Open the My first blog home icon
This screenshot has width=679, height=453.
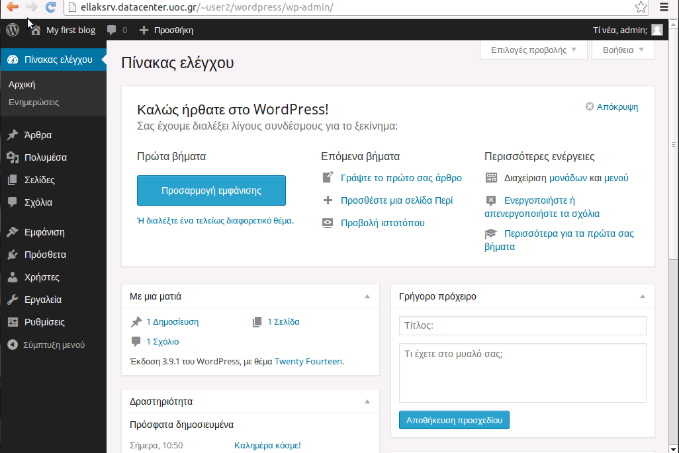click(x=36, y=30)
